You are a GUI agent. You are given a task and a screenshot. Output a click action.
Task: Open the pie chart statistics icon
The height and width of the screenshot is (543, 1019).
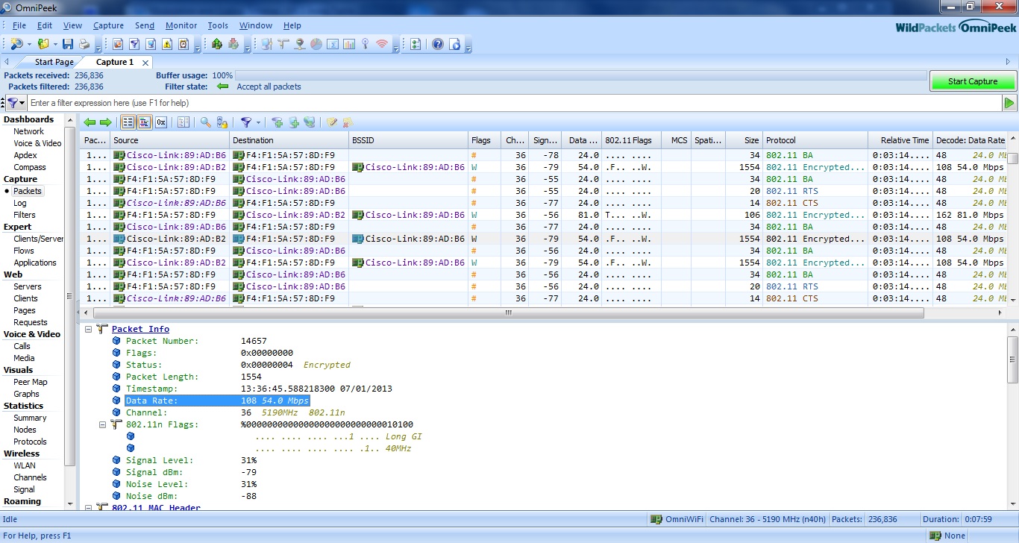coord(316,44)
